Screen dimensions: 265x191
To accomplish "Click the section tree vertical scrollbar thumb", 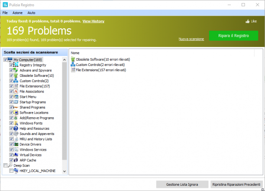I will [x=65, y=111].
